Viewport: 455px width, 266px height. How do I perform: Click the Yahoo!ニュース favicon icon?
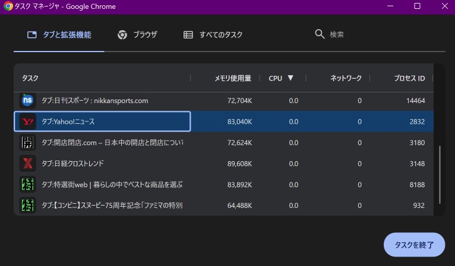[27, 121]
